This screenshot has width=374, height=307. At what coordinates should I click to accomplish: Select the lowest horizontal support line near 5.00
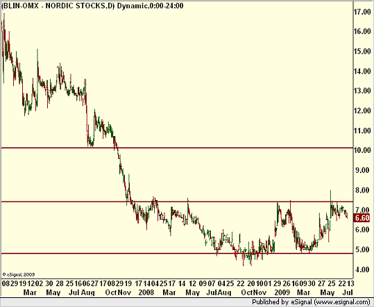pyautogui.click(x=177, y=254)
